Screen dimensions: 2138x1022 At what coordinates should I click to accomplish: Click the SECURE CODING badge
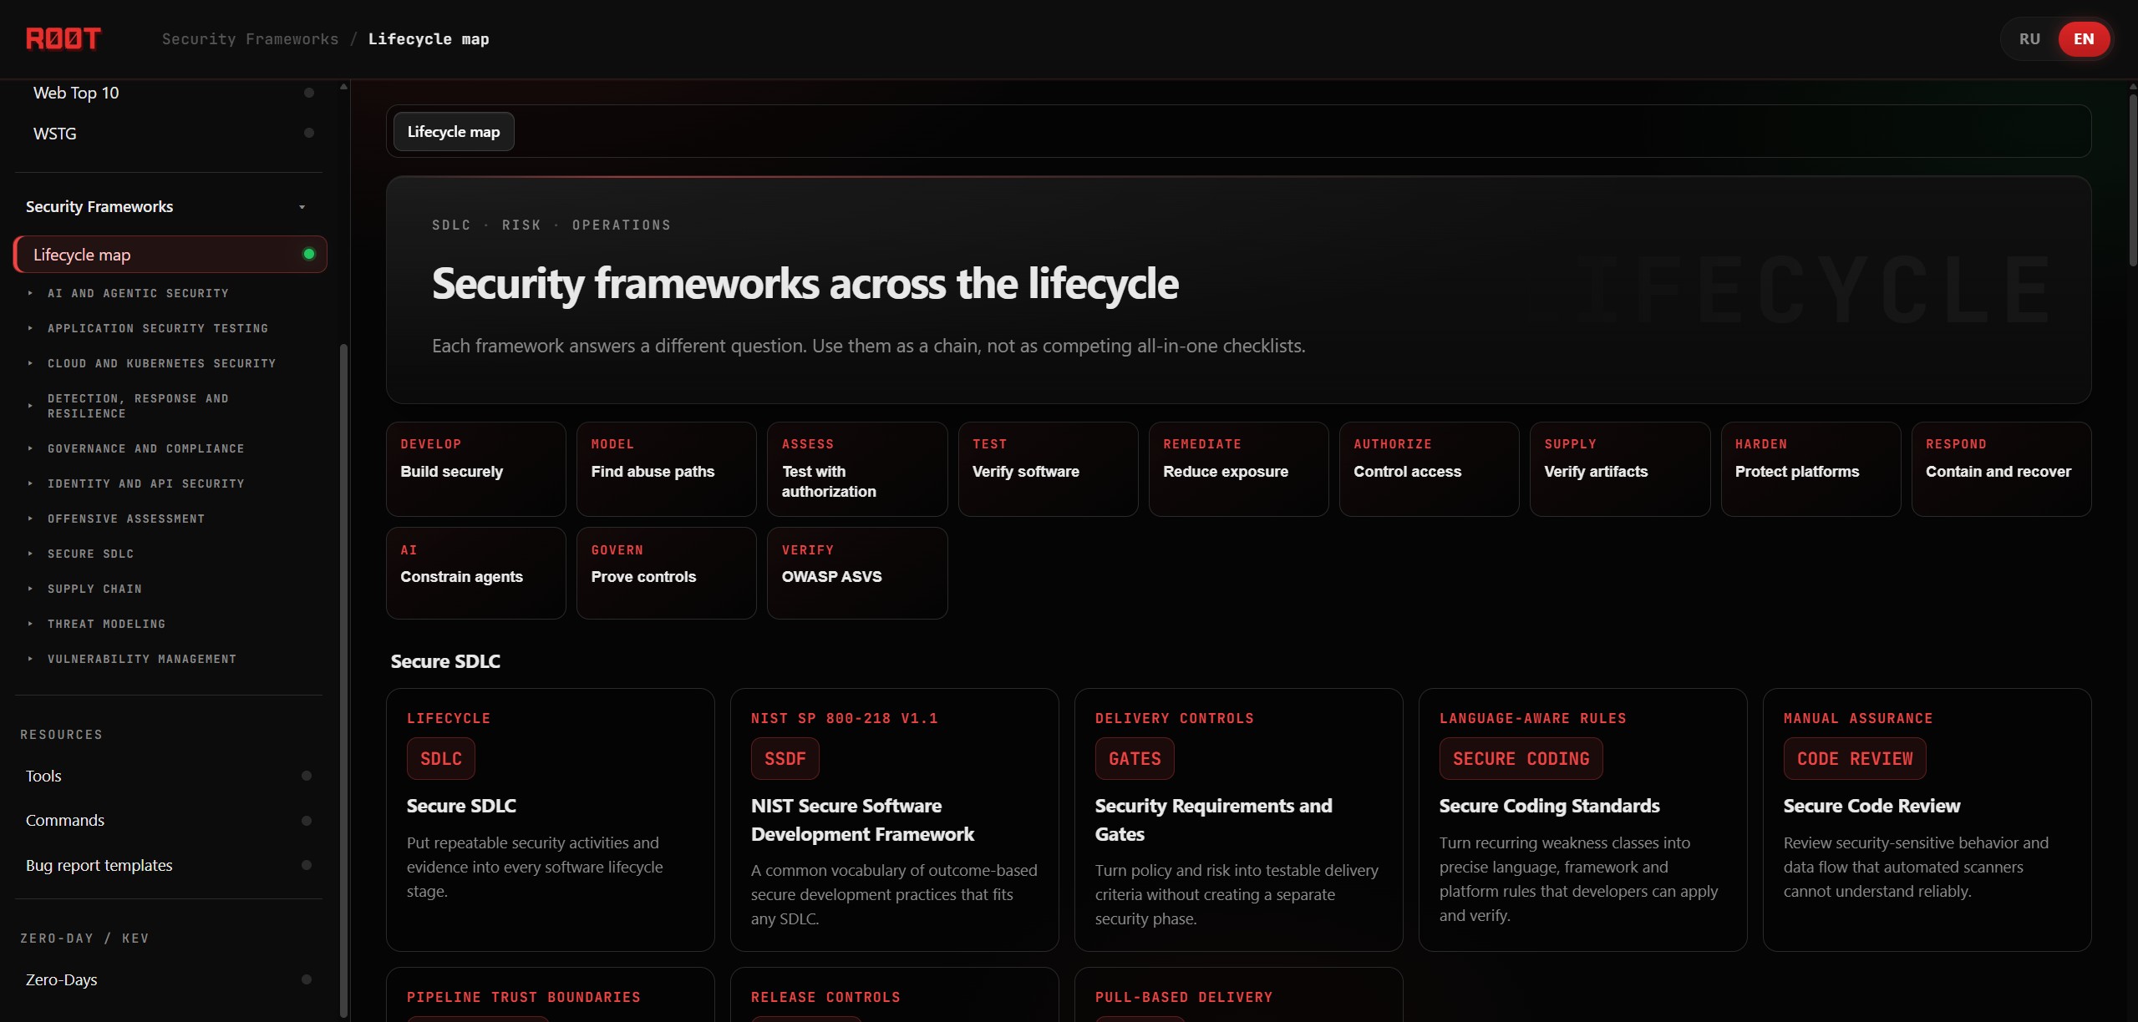[1521, 759]
